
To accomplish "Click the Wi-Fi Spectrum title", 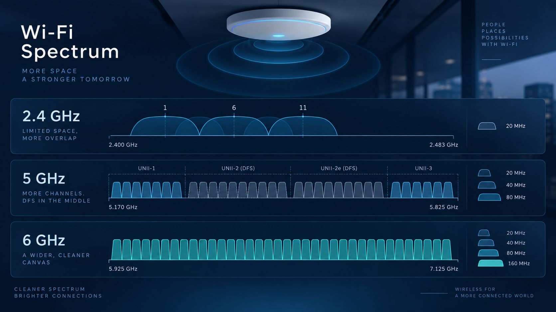I will (x=70, y=42).
